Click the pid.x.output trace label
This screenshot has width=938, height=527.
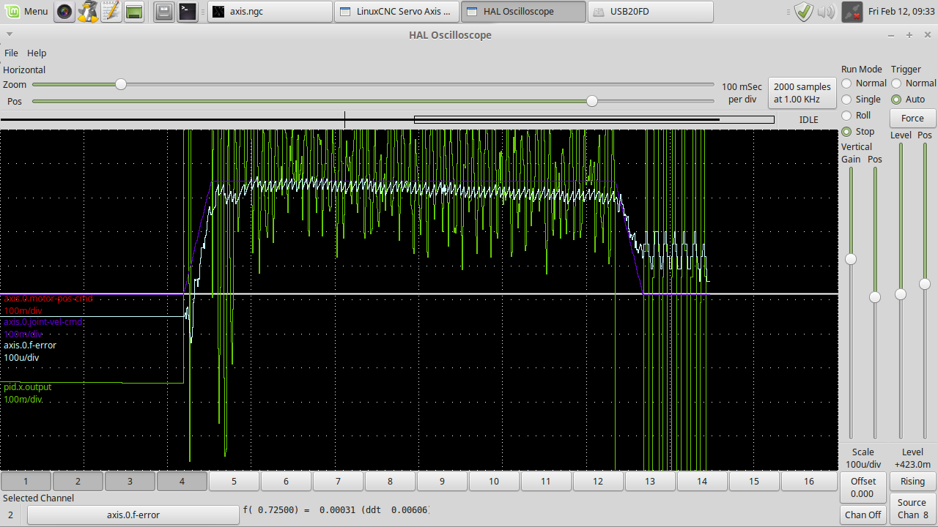pyautogui.click(x=28, y=386)
